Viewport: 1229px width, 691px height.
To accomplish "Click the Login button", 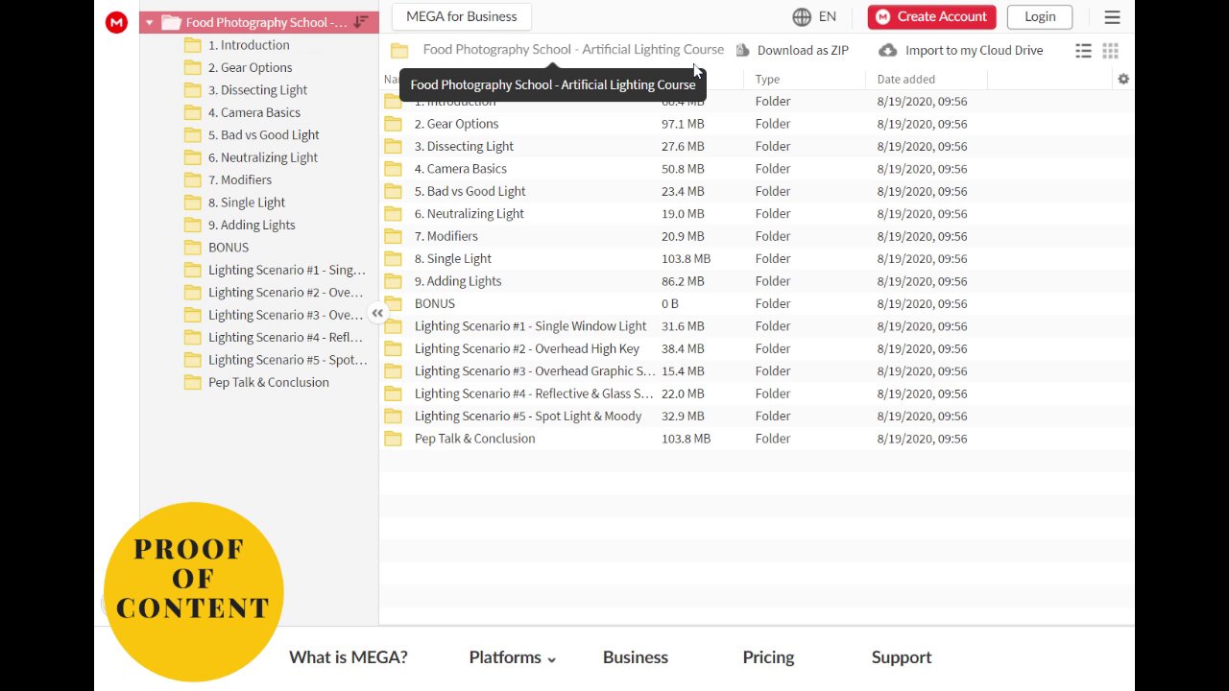I will 1040,16.
